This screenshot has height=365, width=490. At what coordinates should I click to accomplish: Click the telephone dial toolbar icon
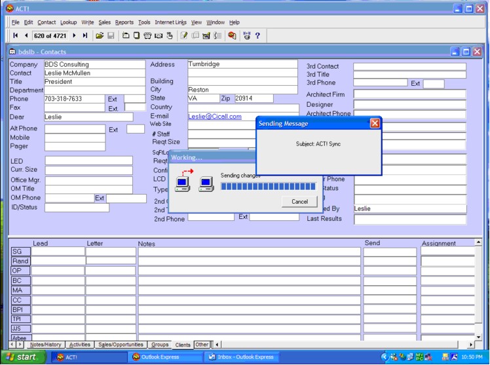(x=147, y=35)
